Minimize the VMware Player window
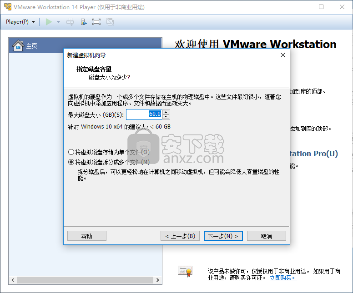This screenshot has width=353, height=293. [x=301, y=7]
